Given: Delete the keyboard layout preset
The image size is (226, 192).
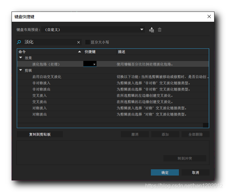Looking at the screenshot, I should pyautogui.click(x=159, y=30).
